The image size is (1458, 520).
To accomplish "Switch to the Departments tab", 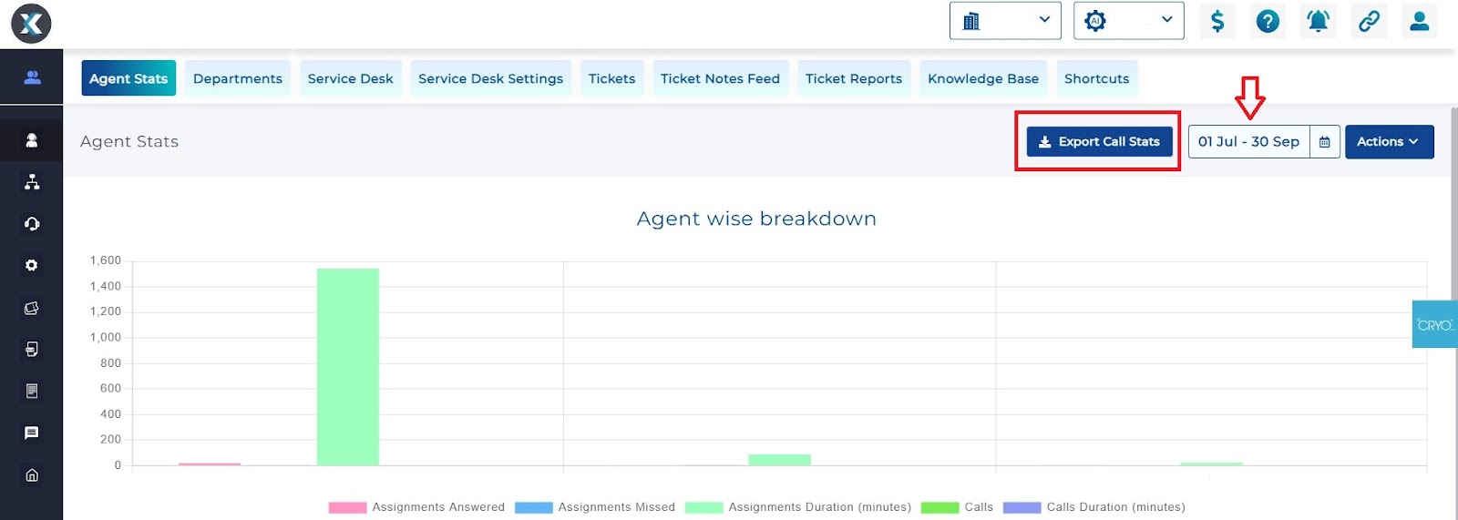I will (238, 78).
